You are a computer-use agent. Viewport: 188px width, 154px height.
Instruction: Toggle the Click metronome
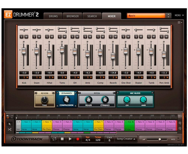pos(109,139)
